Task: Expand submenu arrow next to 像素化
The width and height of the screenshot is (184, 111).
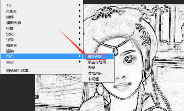Action: (x=80, y=45)
